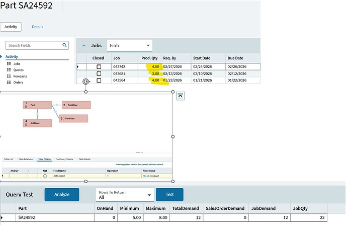Screen dimensions: 347x225
Task: Click the FALSE constant filter value cell
Action: point(157,176)
